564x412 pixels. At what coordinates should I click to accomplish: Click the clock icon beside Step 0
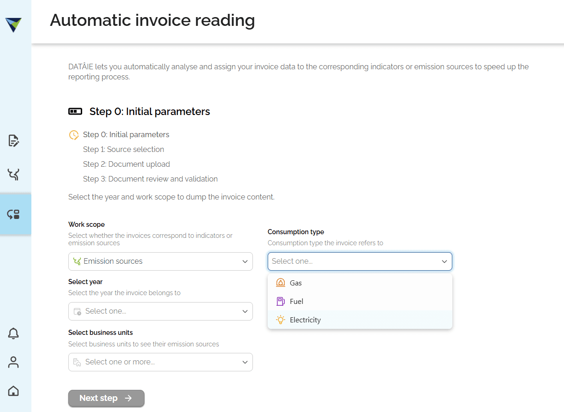(x=74, y=135)
